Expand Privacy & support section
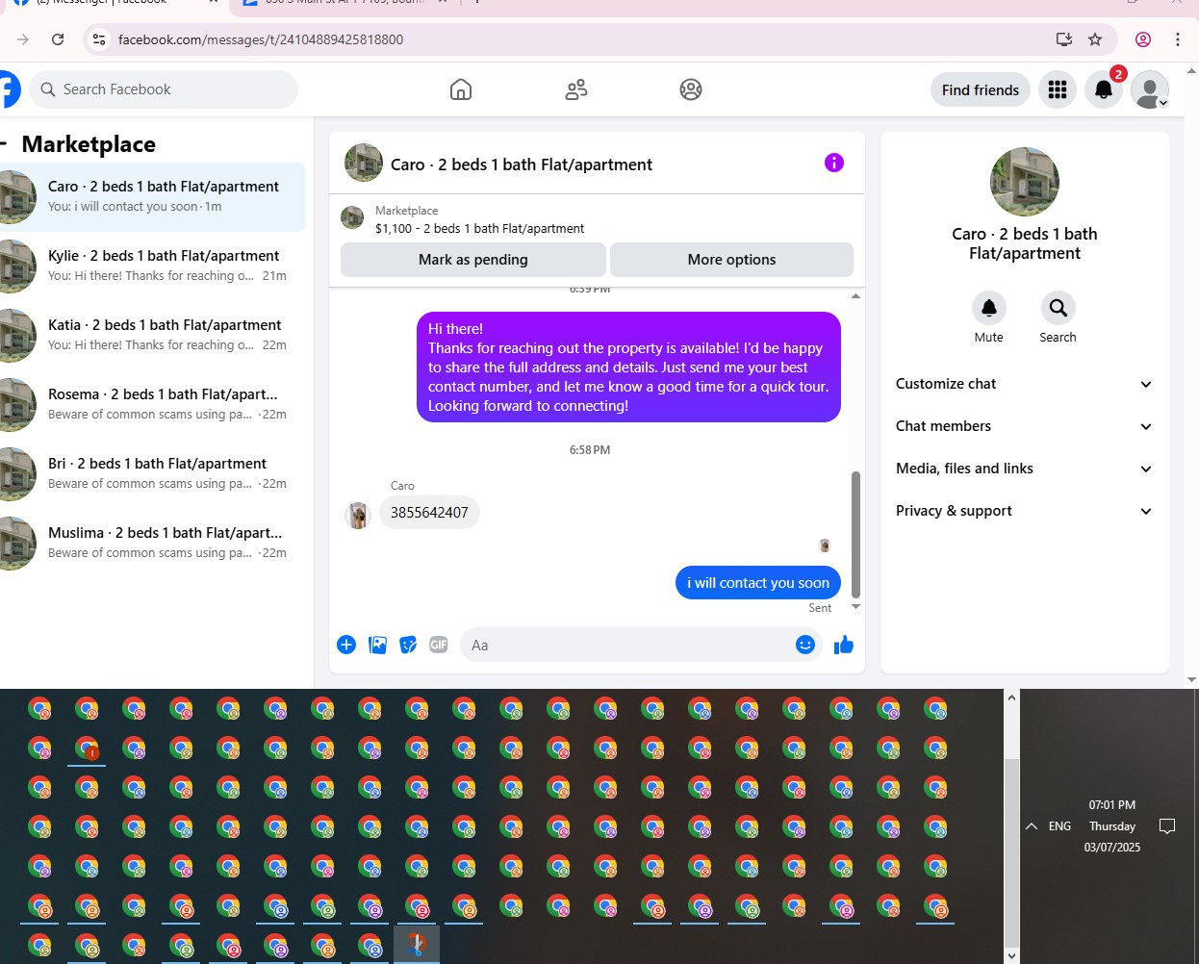Viewport: 1199px width, 964px height. pyautogui.click(x=1024, y=511)
